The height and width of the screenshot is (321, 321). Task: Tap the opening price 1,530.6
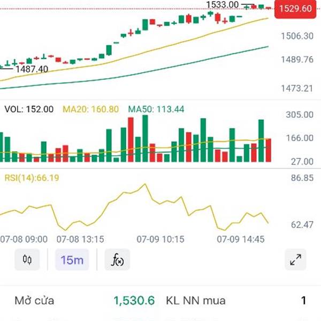[x=134, y=301]
